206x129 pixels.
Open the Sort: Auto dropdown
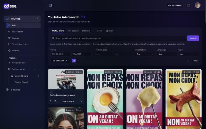pos(60,61)
